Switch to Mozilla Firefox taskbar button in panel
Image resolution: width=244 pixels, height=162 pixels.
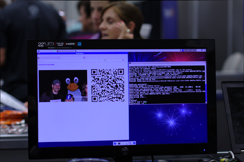pyautogui.click(x=66, y=51)
